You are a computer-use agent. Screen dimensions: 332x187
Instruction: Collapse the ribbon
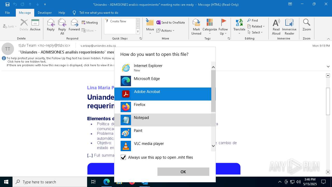328,38
